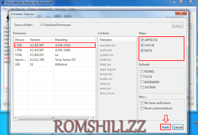
Task: Click main window log scroll down arrow
Action: pos(191,84)
